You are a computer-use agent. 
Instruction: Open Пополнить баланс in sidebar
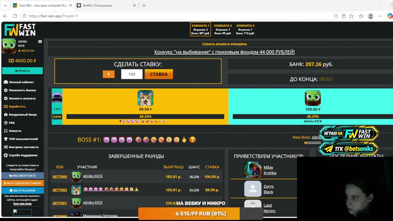(20, 90)
